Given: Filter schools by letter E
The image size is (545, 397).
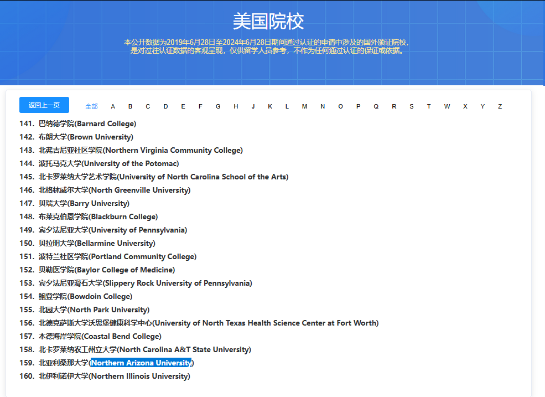Looking at the screenshot, I should [x=183, y=106].
